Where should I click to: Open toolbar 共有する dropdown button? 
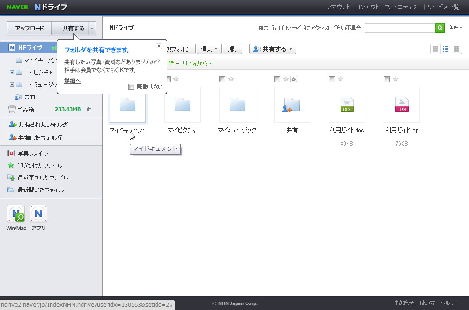pos(273,49)
